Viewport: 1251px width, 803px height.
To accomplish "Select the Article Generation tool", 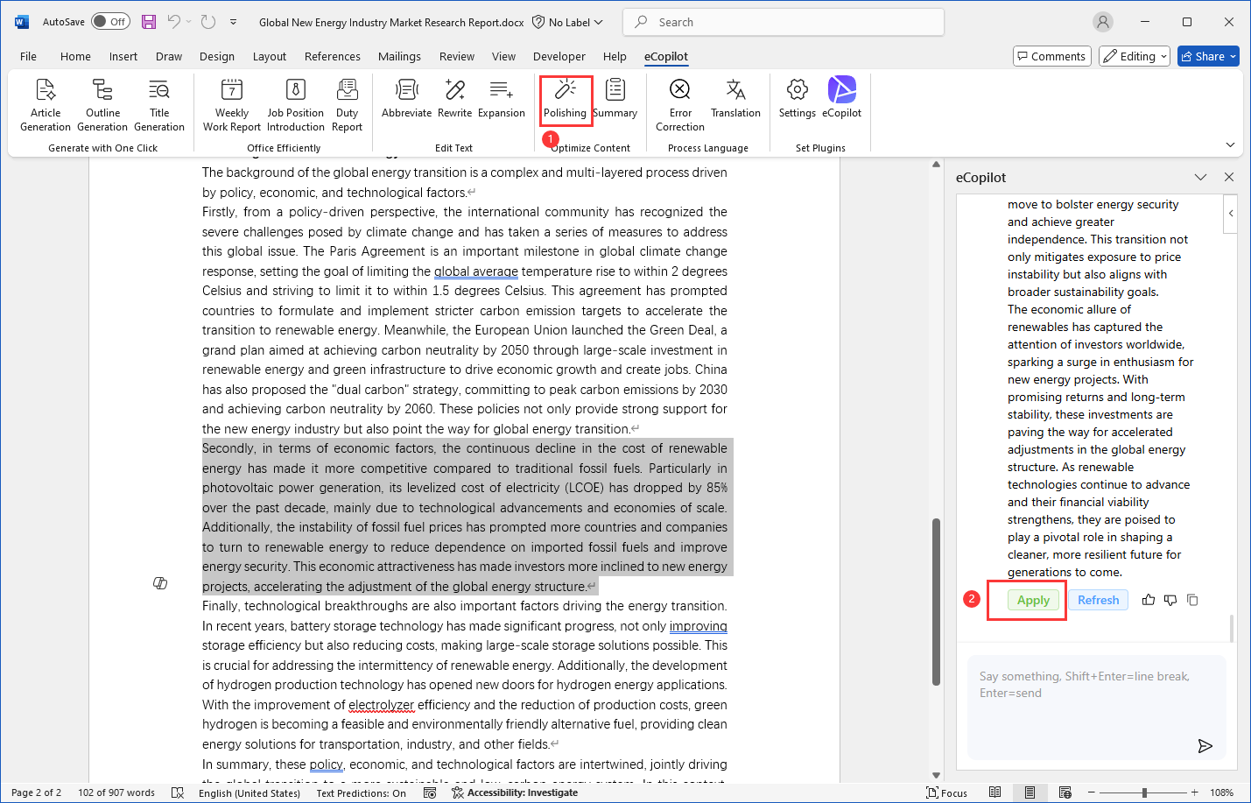I will tap(45, 103).
